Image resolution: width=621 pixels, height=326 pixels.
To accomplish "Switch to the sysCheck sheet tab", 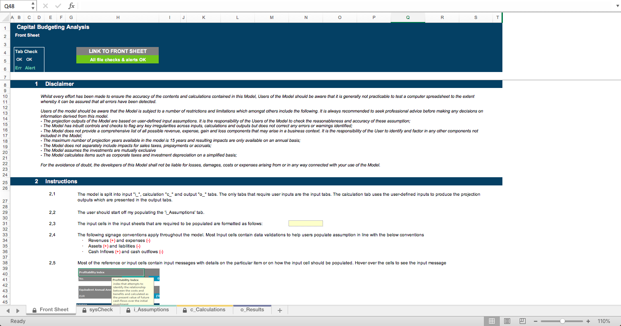I will coord(97,310).
